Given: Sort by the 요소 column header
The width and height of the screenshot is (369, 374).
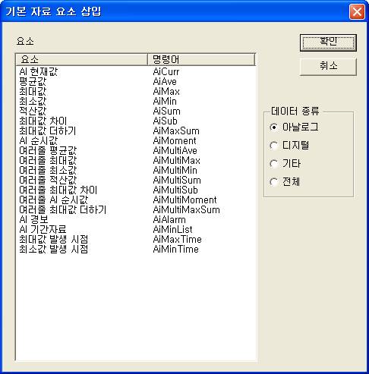Looking at the screenshot, I should [81, 60].
